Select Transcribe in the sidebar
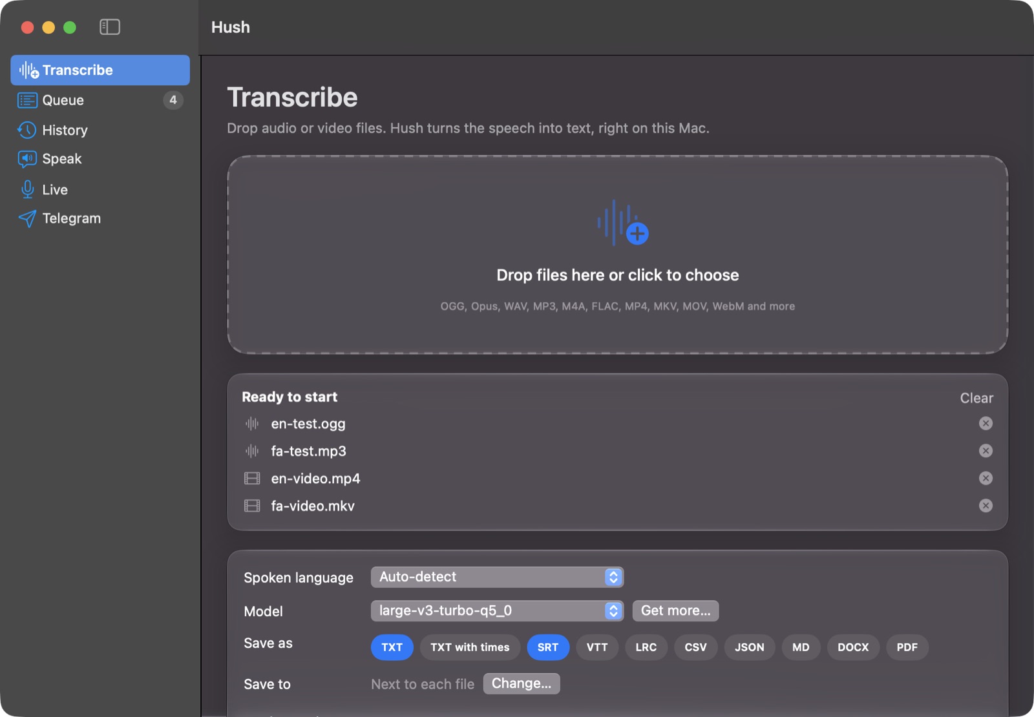The height and width of the screenshot is (717, 1034). pyautogui.click(x=100, y=70)
